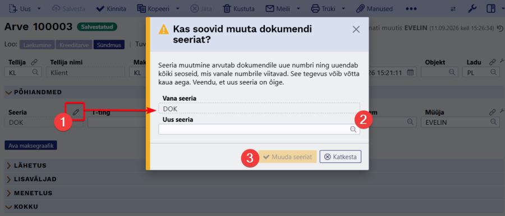Open the Kopeeri dropdown arrow
The width and height of the screenshot is (505, 216).
177,9
